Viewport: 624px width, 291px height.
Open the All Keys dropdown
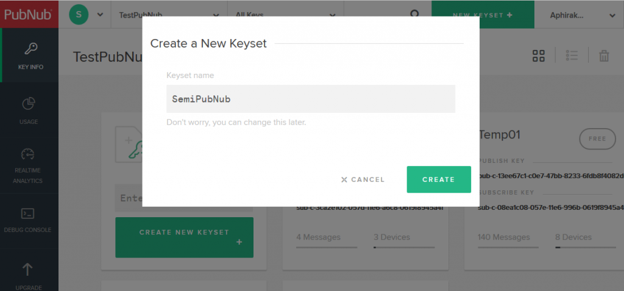pos(285,14)
